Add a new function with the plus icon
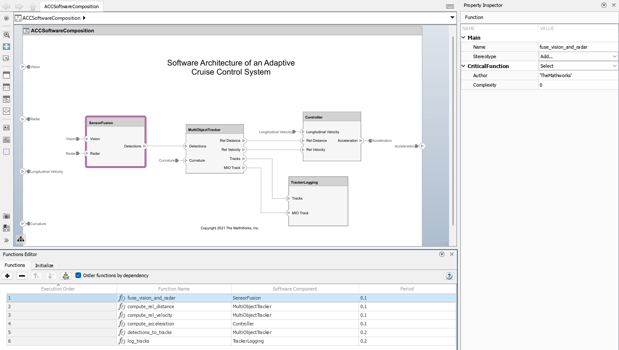The height and width of the screenshot is (350, 619). pos(7,276)
